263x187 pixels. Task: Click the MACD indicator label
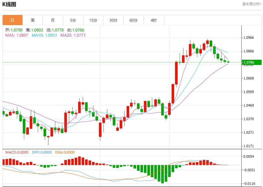(17, 152)
